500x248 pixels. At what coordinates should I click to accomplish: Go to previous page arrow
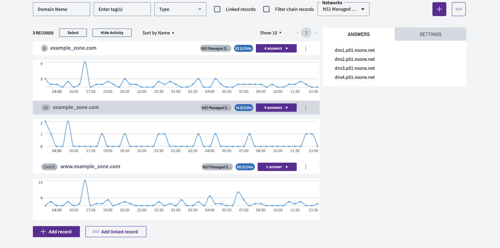[298, 33]
